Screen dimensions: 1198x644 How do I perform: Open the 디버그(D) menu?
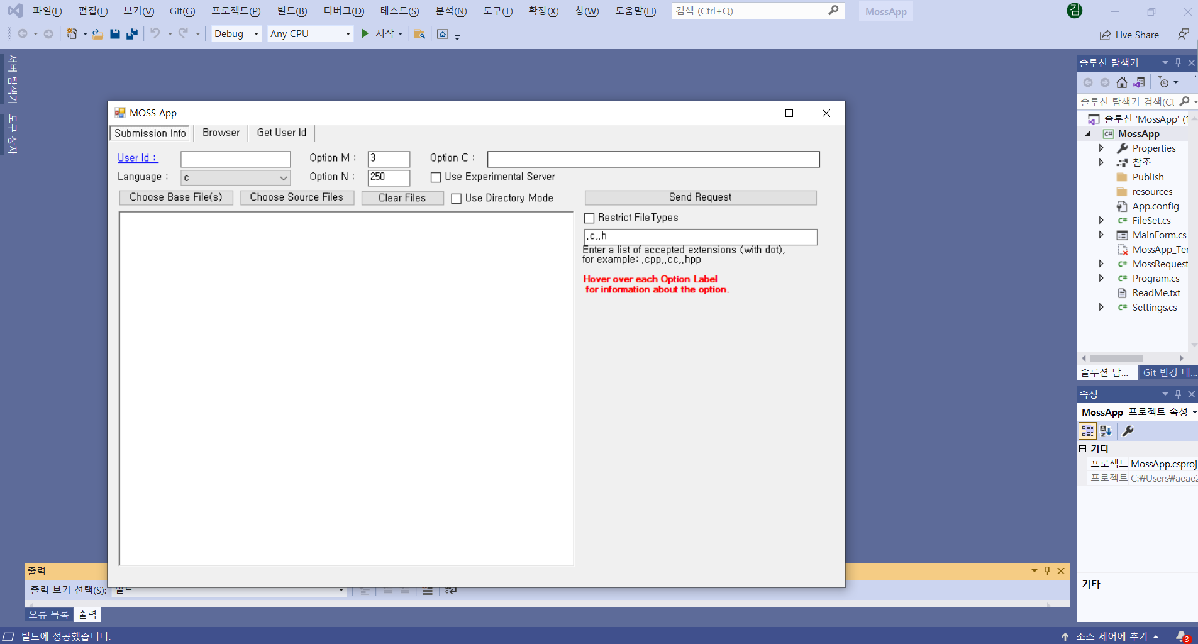point(344,11)
